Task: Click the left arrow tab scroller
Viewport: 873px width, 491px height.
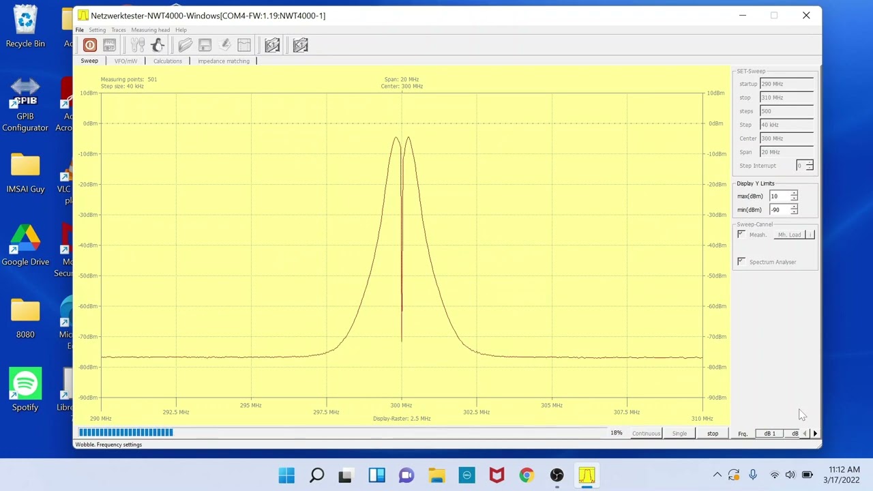Action: (x=805, y=434)
